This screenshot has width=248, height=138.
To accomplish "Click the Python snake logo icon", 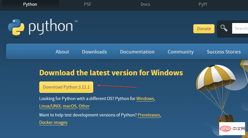I will click(16, 27).
